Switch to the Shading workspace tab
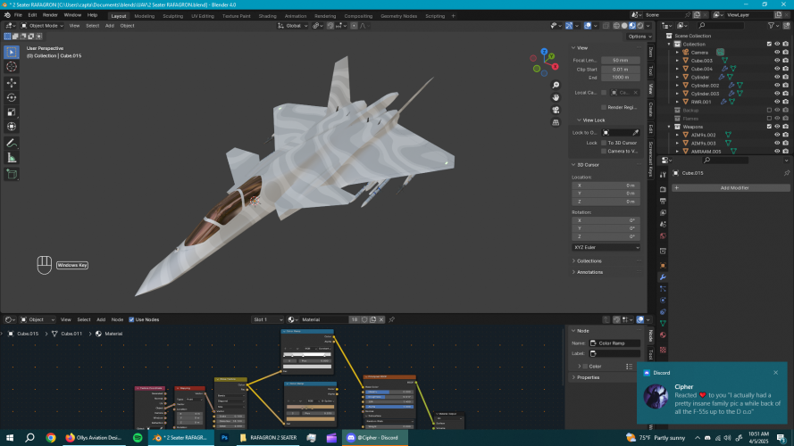Image resolution: width=794 pixels, height=446 pixels. (267, 16)
